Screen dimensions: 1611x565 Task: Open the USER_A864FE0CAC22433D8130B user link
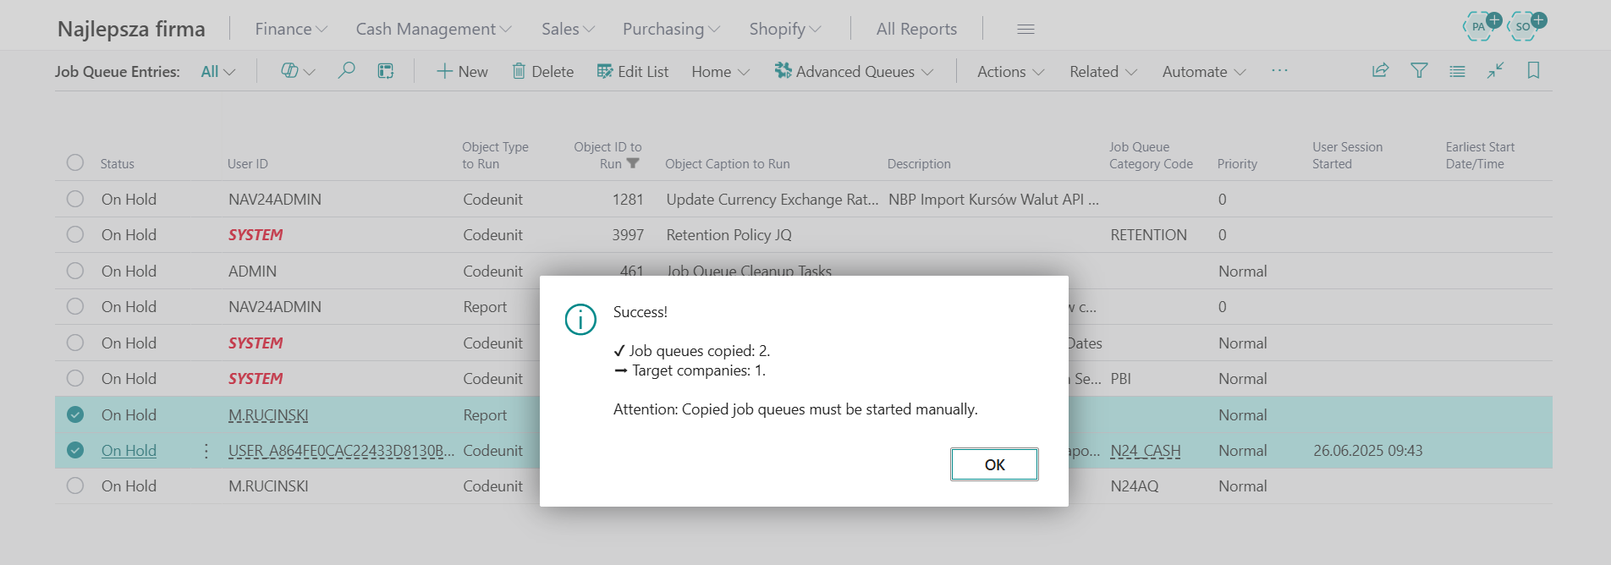click(x=341, y=451)
